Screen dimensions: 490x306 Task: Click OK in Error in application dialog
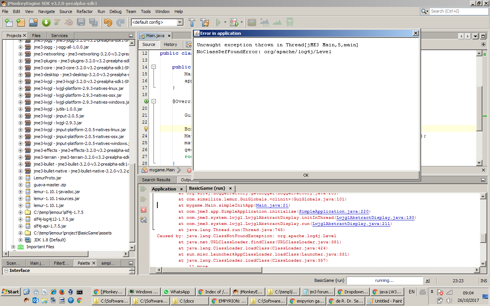pos(306,175)
